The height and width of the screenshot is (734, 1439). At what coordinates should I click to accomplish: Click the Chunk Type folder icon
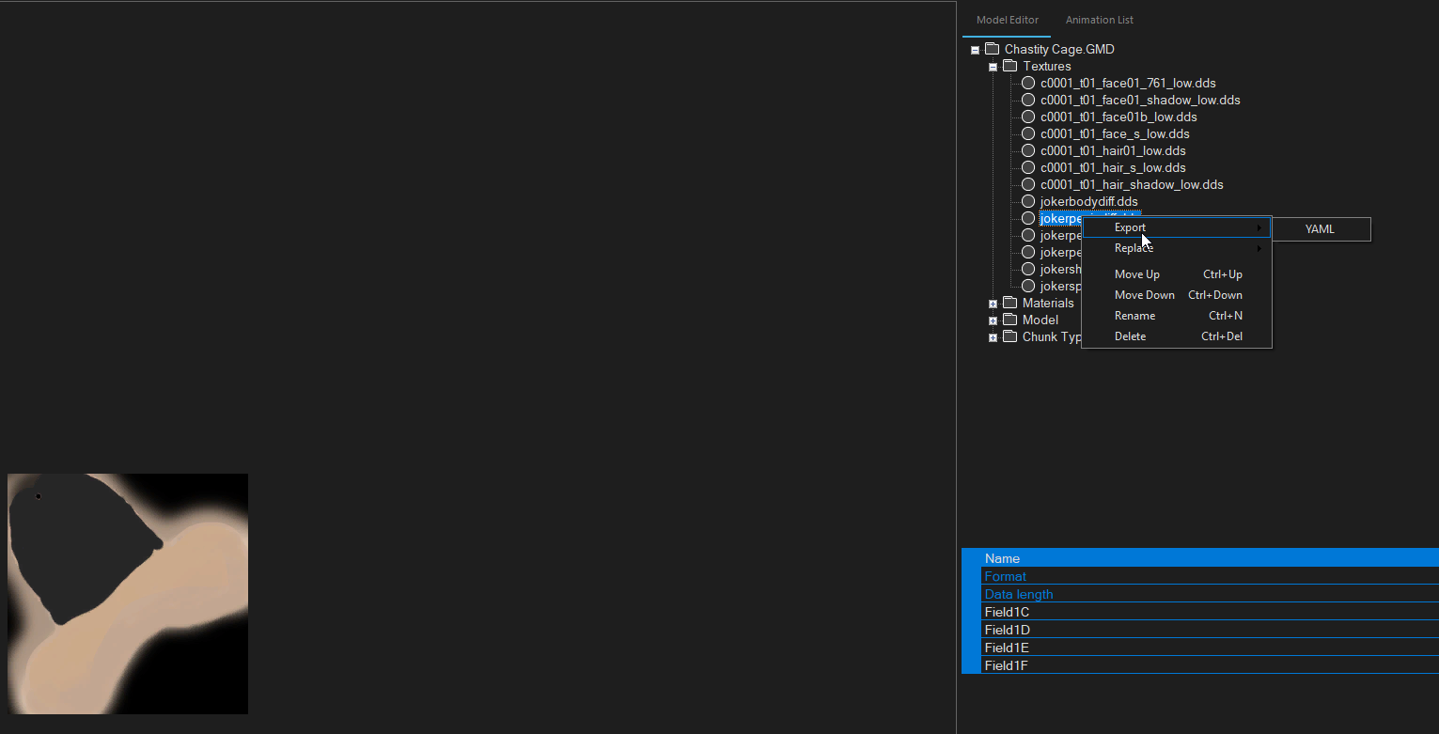[1010, 336]
